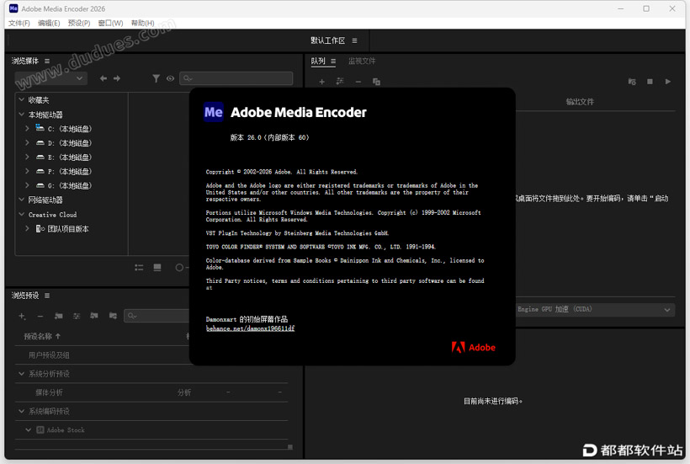The height and width of the screenshot is (464, 690).
Task: Click the remove from queue minus icon
Action: click(358, 82)
